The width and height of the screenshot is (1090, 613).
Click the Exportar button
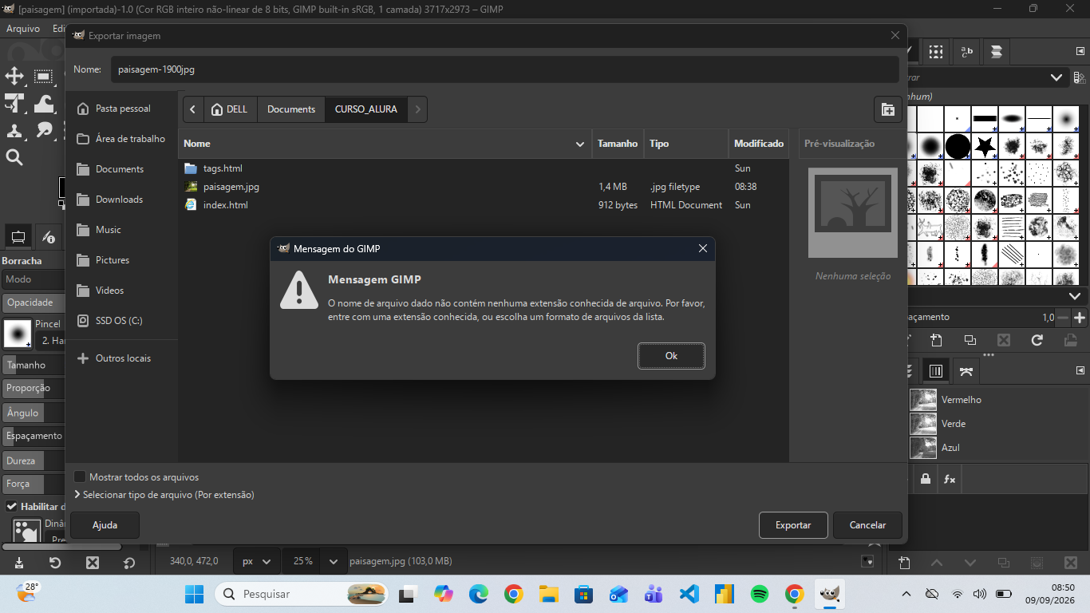pyautogui.click(x=793, y=525)
